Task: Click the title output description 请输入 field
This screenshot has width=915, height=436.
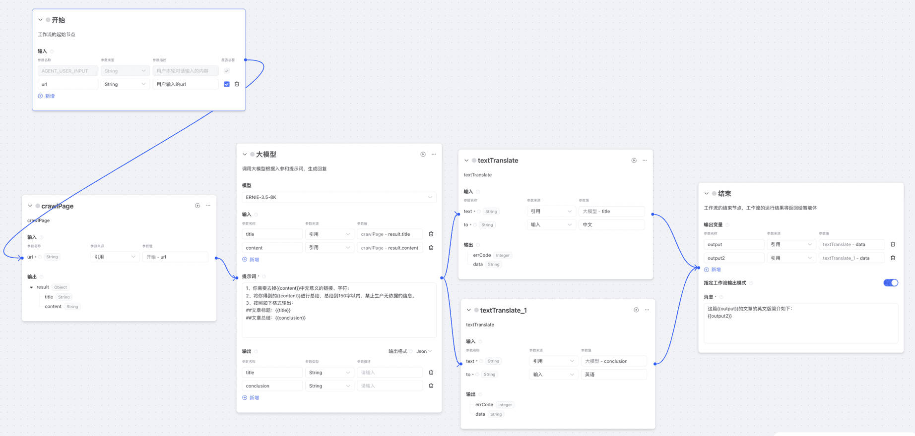Action: [x=390, y=373]
